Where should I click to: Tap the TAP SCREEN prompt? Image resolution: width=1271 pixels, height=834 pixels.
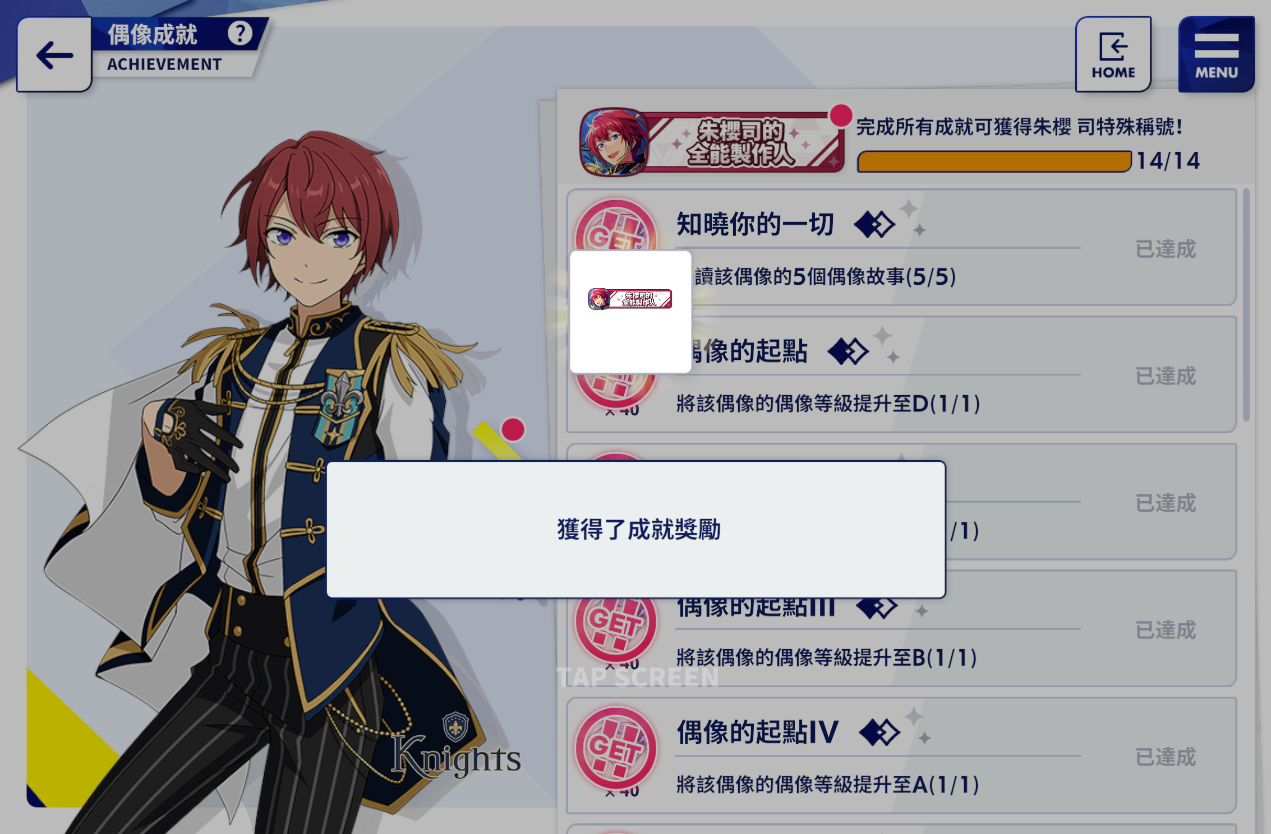(x=637, y=677)
